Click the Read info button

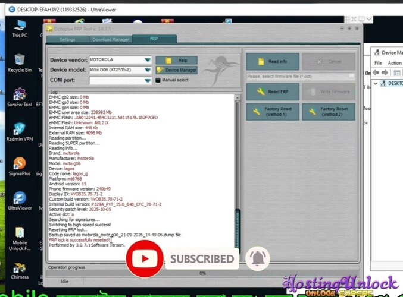point(273,62)
